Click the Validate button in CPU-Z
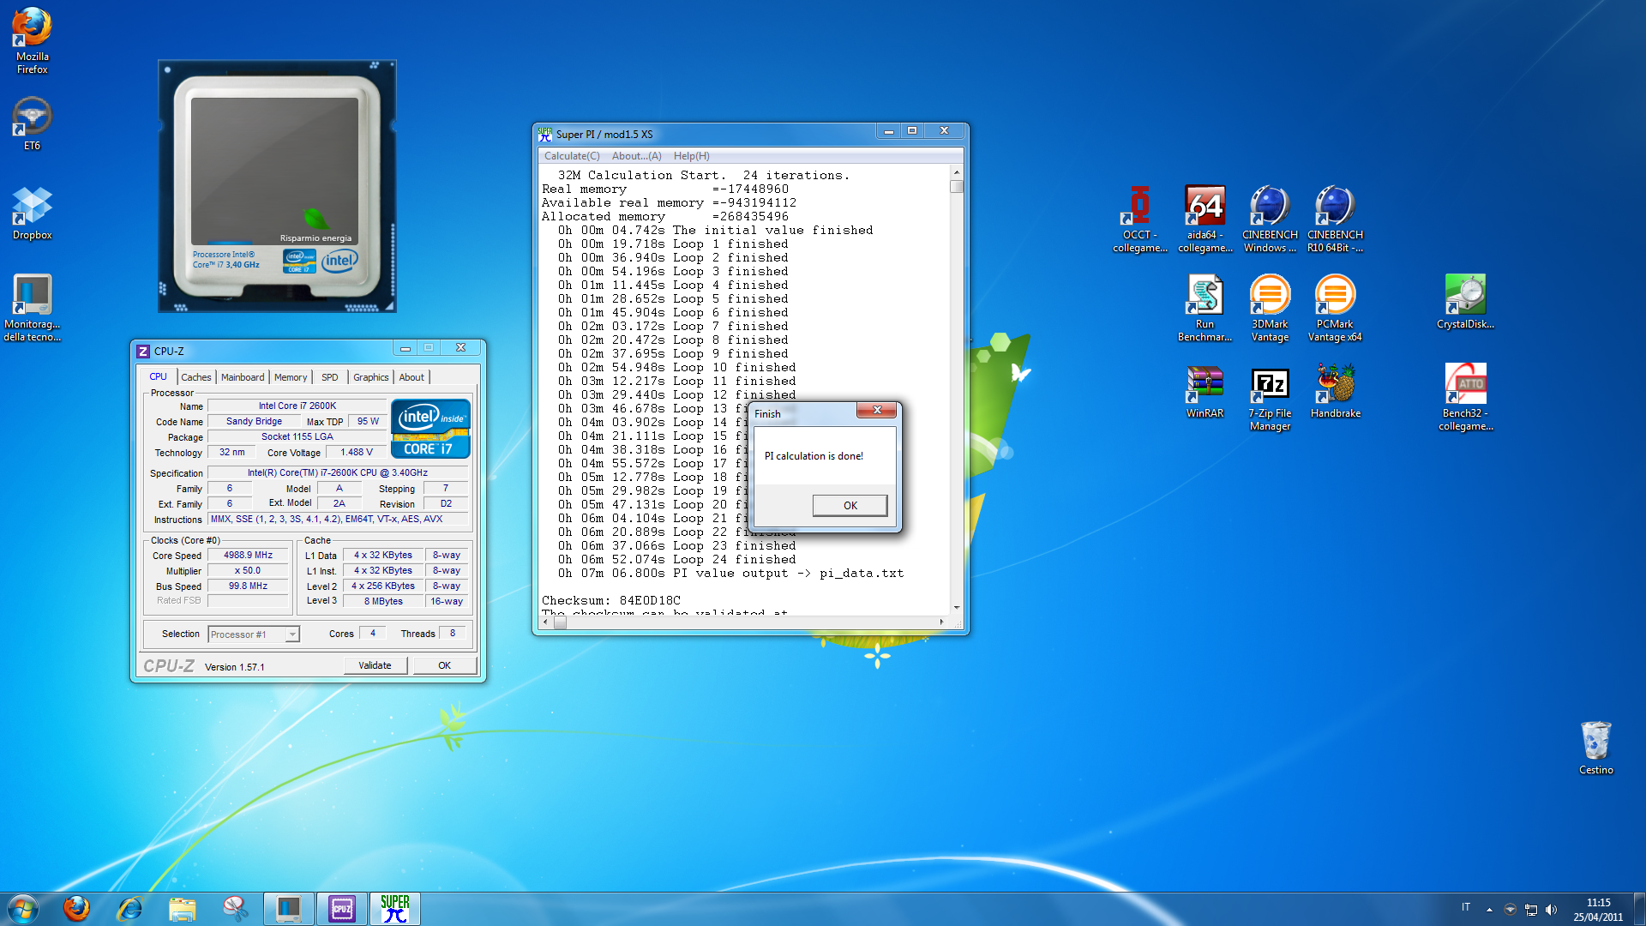The image size is (1646, 926). [x=375, y=665]
